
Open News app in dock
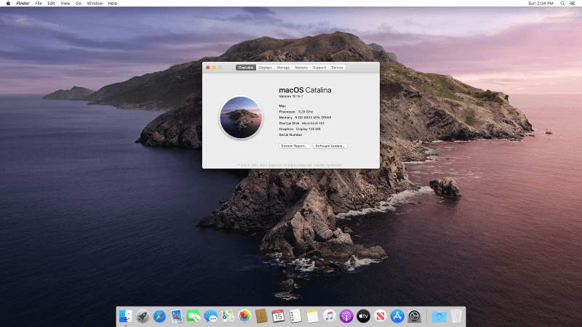tap(380, 316)
